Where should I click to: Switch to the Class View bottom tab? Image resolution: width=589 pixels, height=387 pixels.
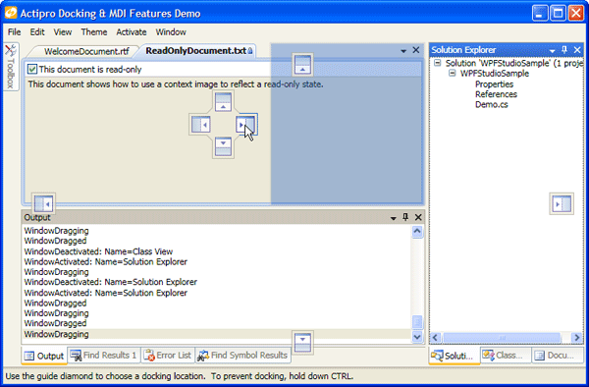pyautogui.click(x=506, y=355)
